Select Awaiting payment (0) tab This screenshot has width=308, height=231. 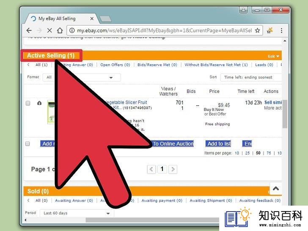pos(162,201)
